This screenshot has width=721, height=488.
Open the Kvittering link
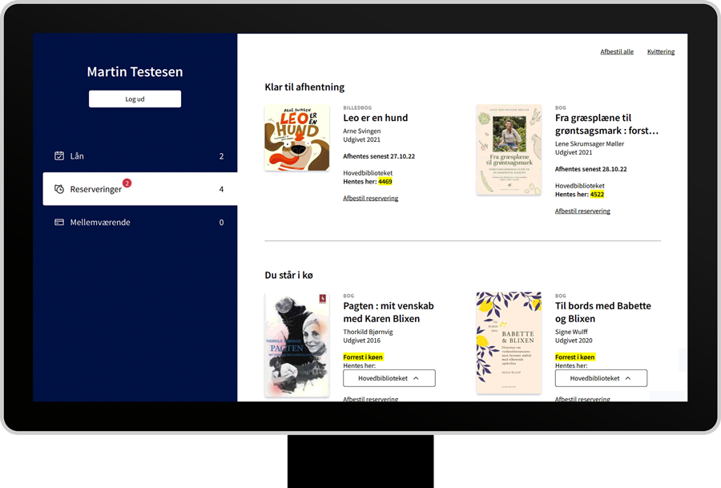tap(661, 51)
